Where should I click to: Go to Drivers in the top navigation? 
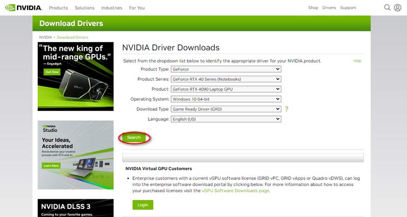click(329, 8)
